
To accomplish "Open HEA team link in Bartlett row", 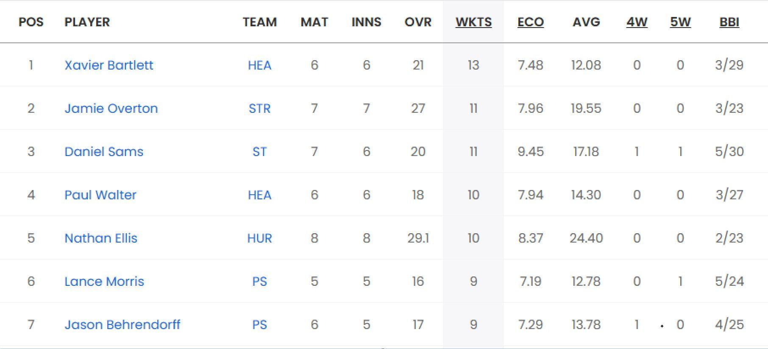I will 259,65.
